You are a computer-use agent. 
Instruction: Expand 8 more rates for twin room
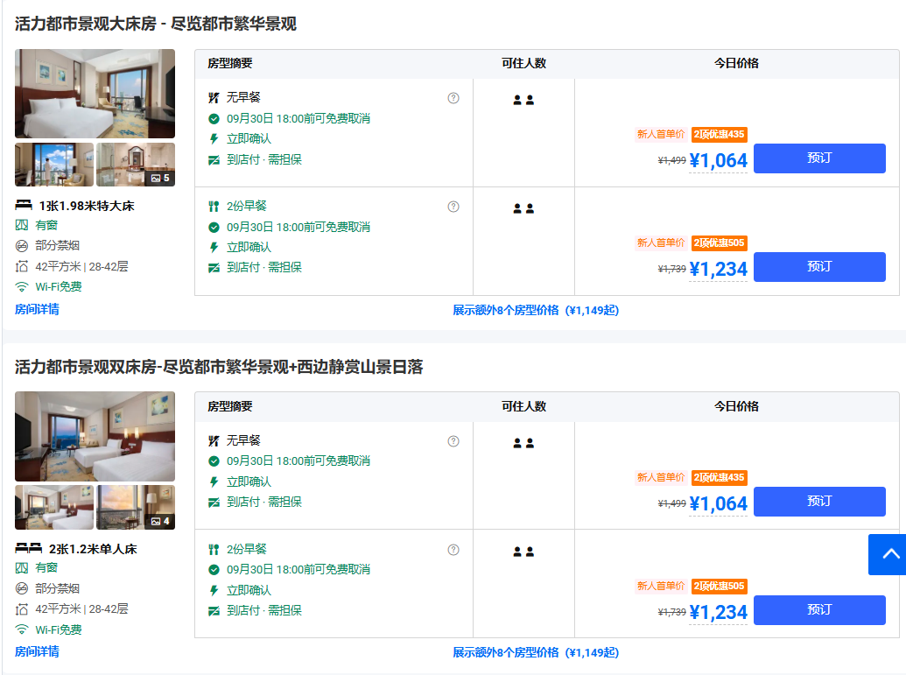(535, 652)
